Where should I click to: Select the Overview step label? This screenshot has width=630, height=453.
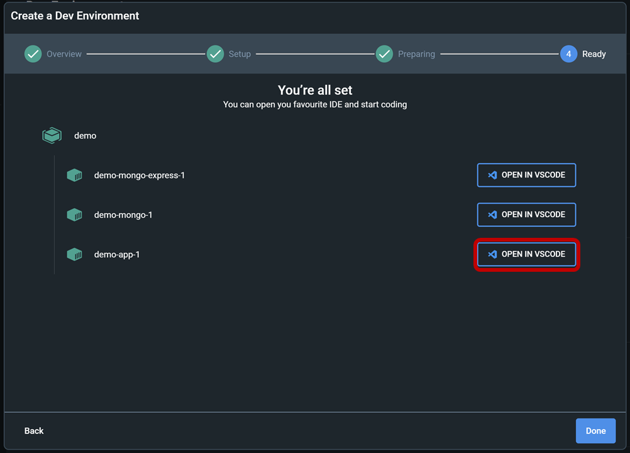(64, 54)
